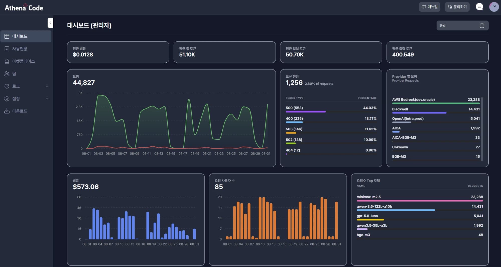Click the orange progress bar under 503 (146)

pos(291,133)
